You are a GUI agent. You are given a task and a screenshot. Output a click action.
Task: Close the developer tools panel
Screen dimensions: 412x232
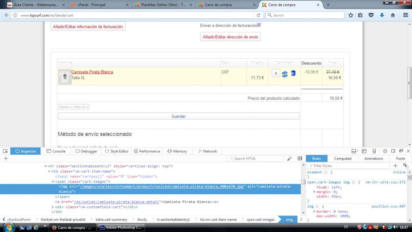(408, 151)
